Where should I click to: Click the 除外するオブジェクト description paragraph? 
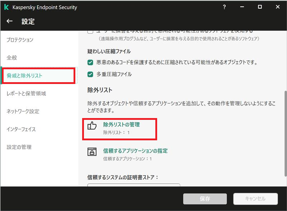[182, 107]
